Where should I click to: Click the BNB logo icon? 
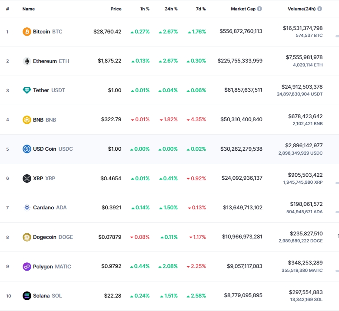[27, 120]
